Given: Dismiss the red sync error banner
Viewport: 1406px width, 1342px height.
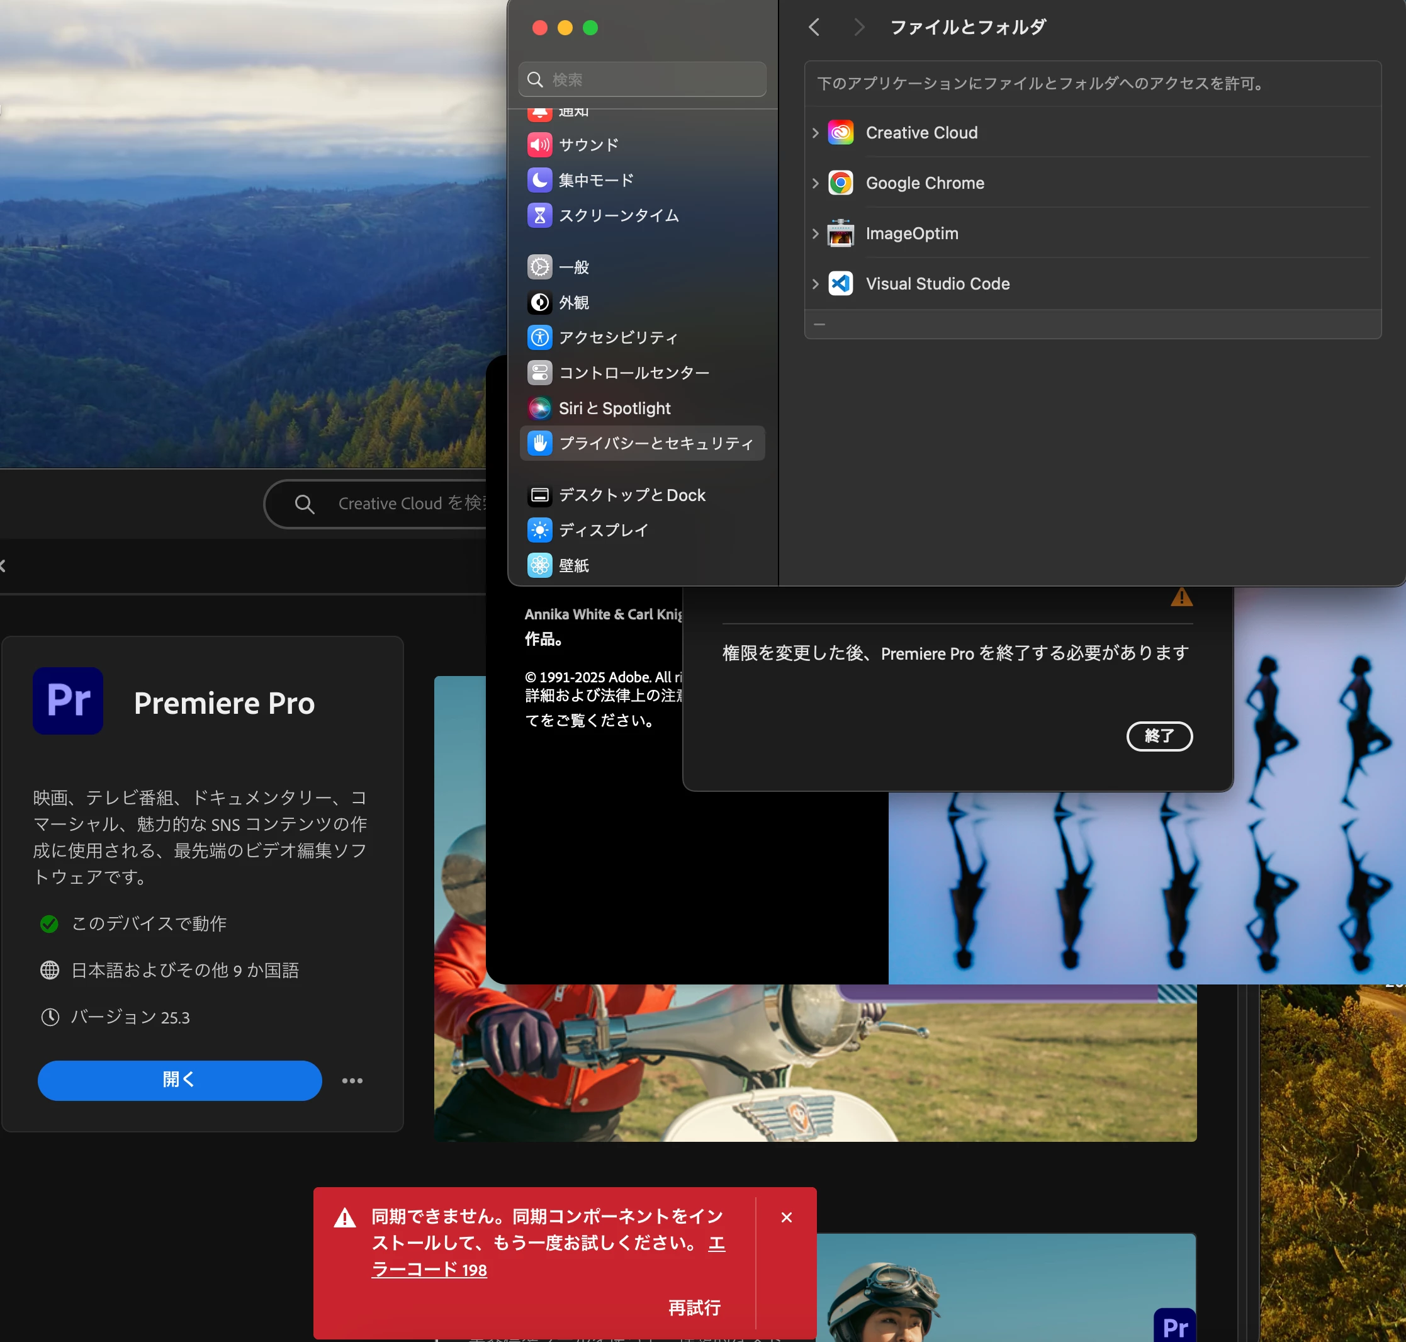Looking at the screenshot, I should (786, 1217).
